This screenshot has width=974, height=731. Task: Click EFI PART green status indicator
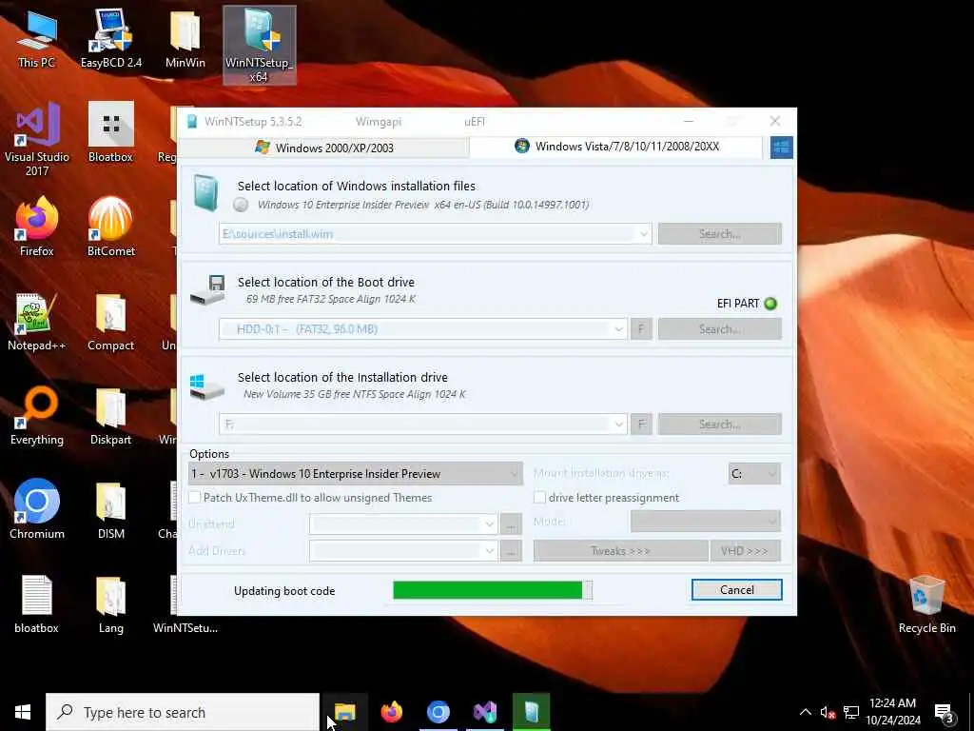[x=770, y=304]
